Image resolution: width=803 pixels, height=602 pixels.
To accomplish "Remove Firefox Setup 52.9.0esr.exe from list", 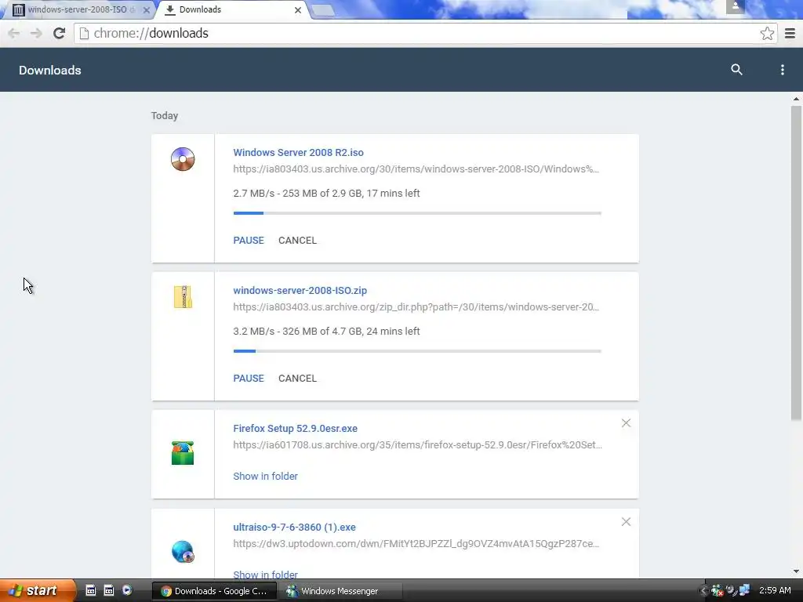I will [626, 422].
